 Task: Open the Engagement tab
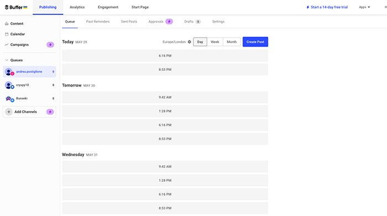point(108,7)
